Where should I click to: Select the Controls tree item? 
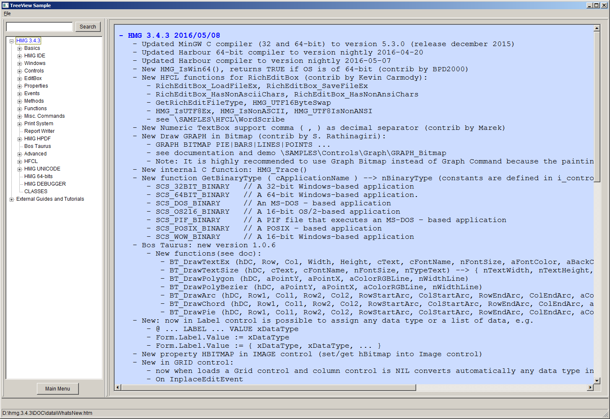point(34,71)
